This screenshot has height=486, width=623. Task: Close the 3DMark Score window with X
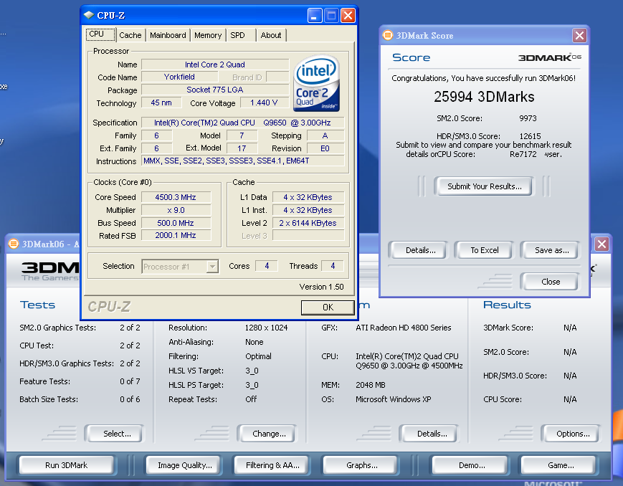580,35
